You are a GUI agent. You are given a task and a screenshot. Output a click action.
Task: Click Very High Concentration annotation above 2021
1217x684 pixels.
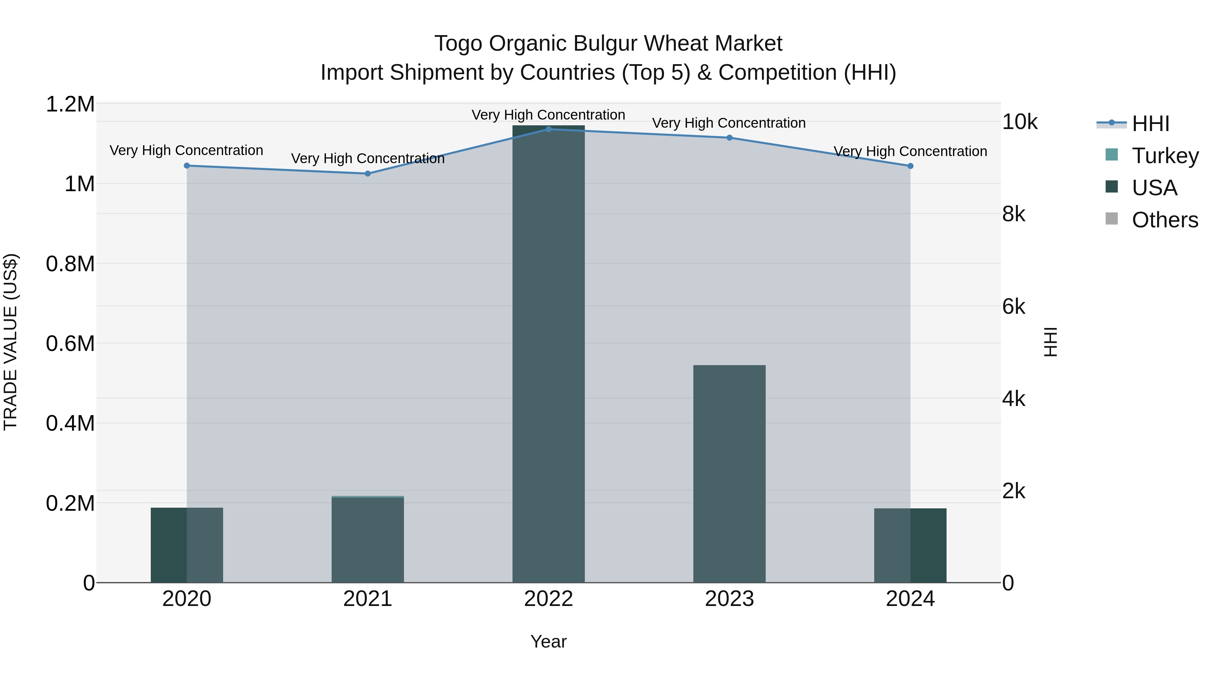(367, 159)
